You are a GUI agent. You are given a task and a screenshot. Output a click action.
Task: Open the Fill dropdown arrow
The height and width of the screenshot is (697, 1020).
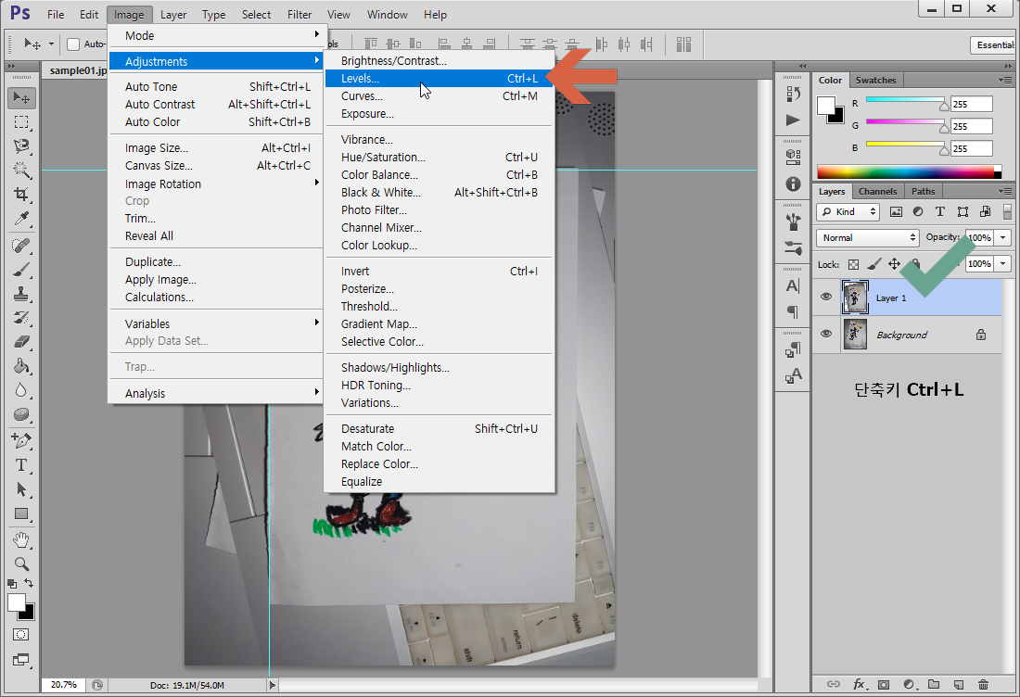pos(1003,264)
